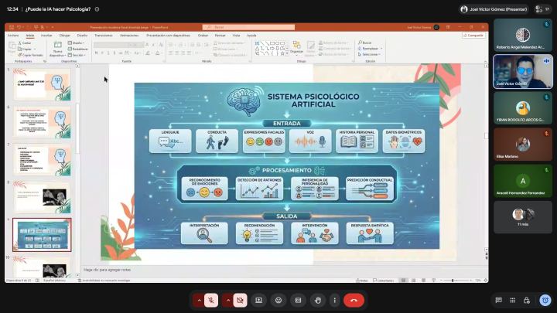
Task: Click the Copiar formato brush
Action: click(30, 55)
